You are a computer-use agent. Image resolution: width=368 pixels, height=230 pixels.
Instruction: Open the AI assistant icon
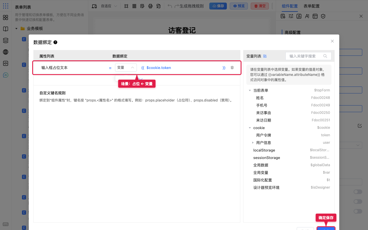pos(5,75)
